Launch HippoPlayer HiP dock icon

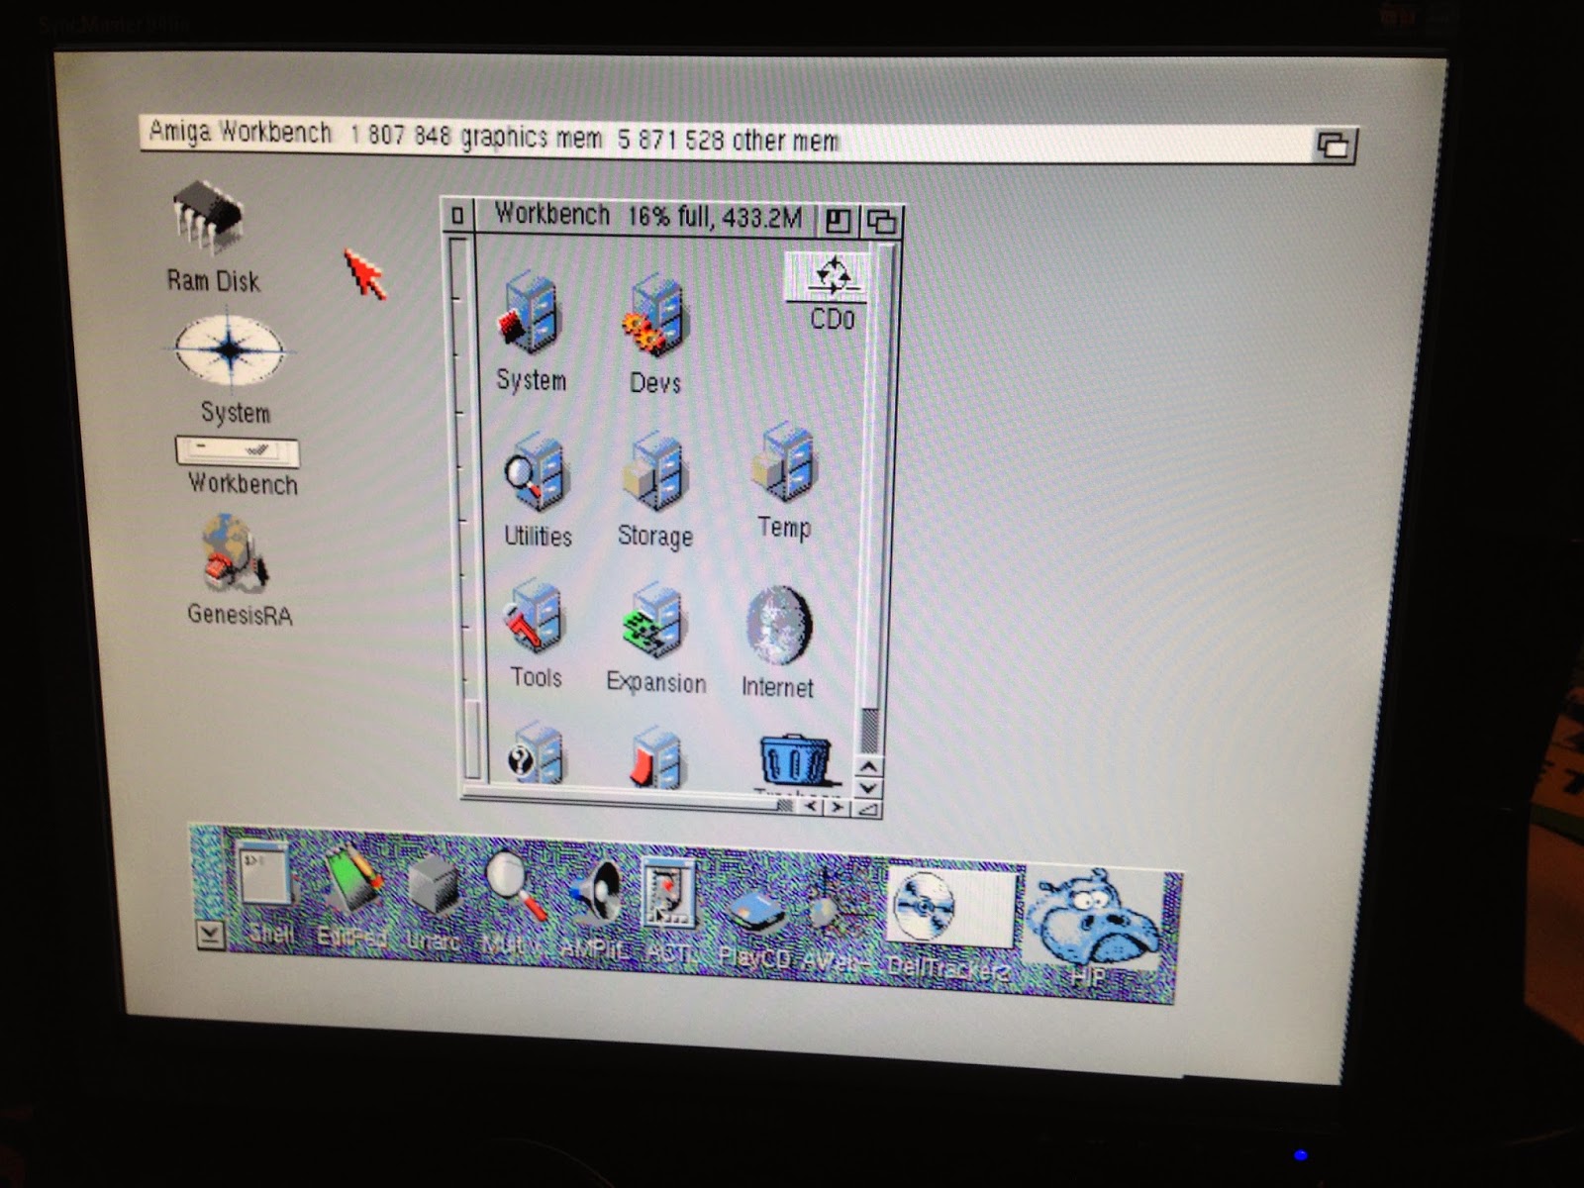coord(1091,920)
